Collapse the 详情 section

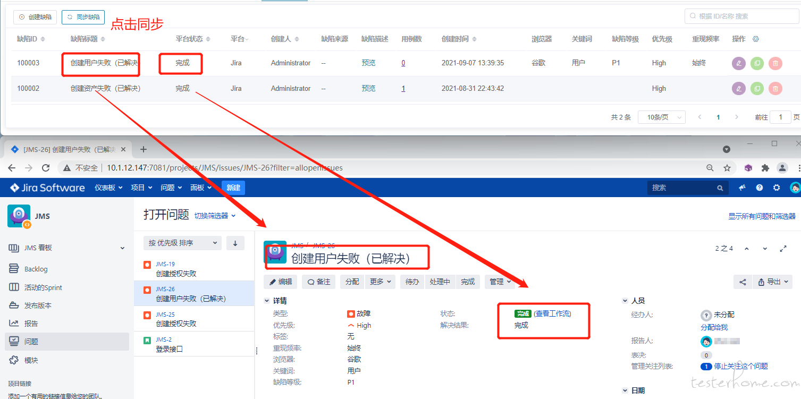pos(267,301)
